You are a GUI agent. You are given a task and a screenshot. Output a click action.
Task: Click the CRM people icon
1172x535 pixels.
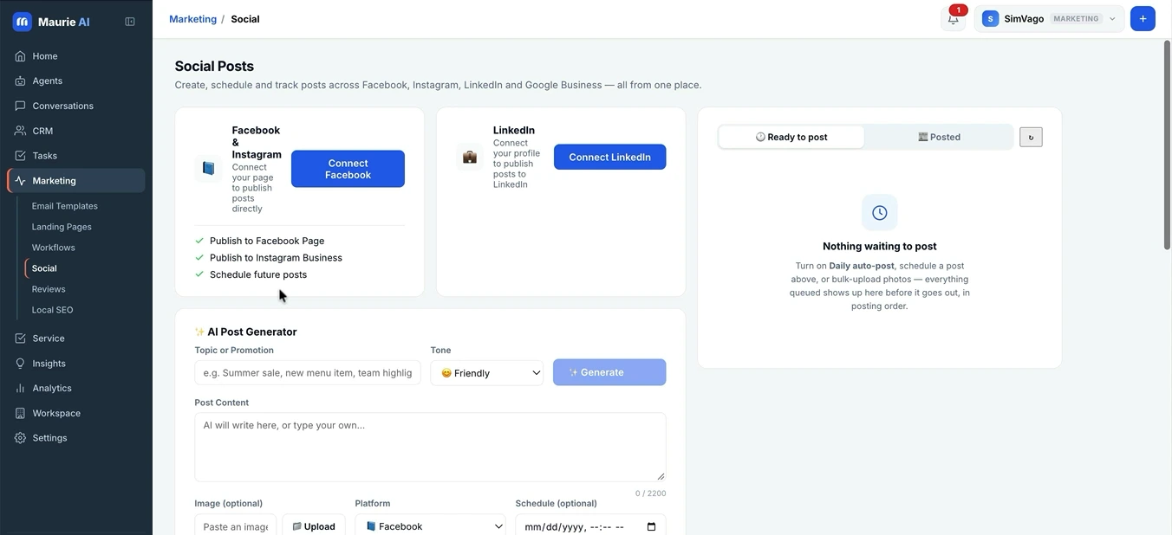point(20,131)
